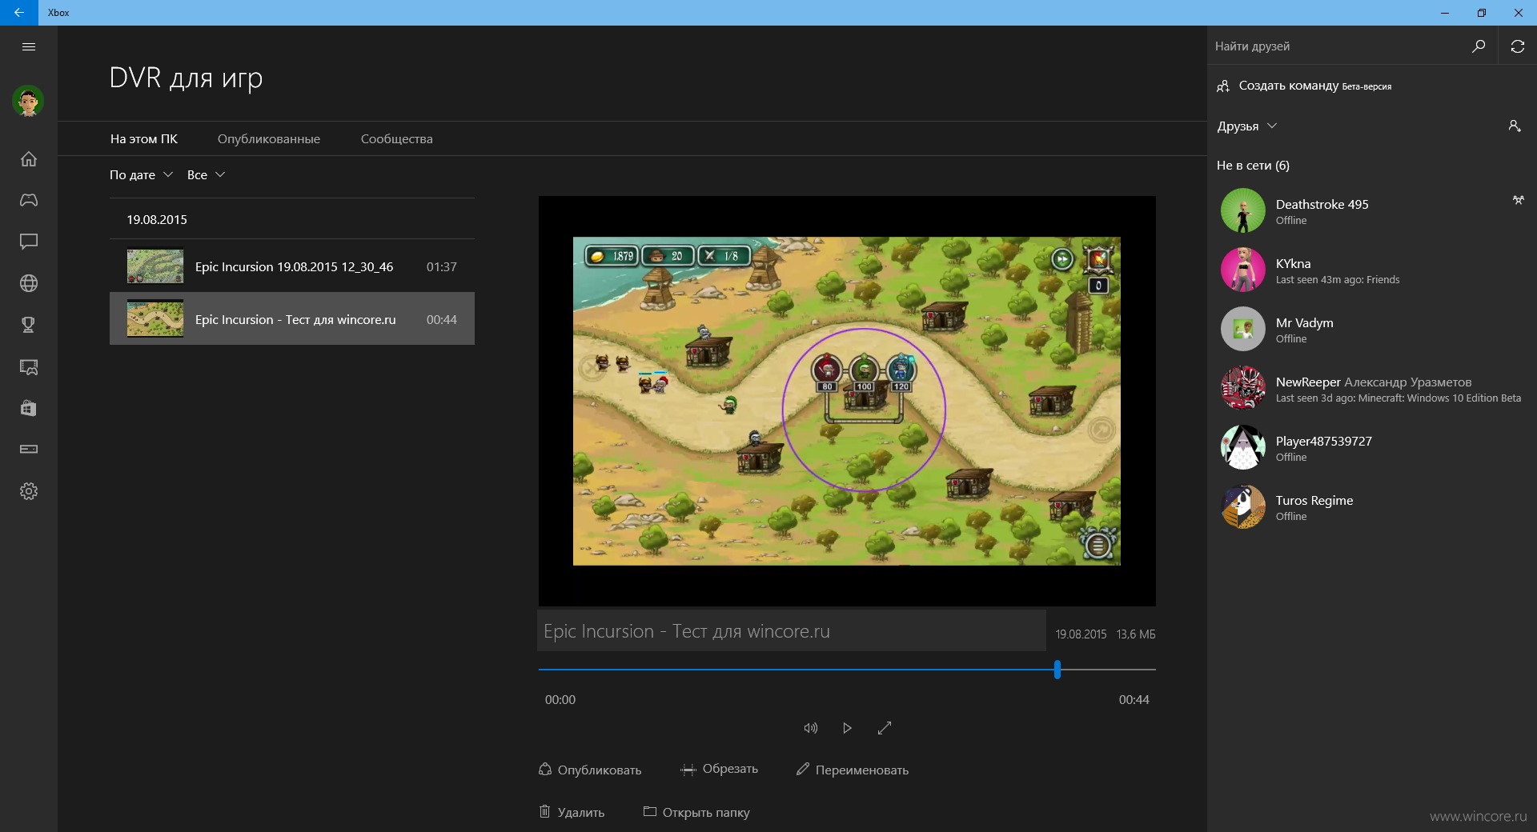Click KYkna's avatar picture
The width and height of the screenshot is (1537, 832).
[x=1242, y=270]
